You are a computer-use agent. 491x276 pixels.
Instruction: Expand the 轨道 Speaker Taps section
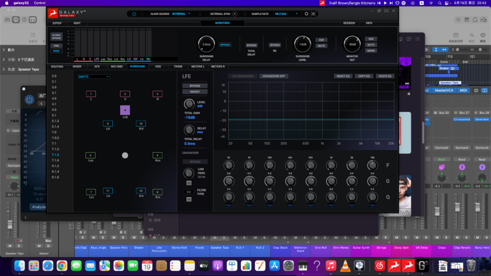[x=4, y=69]
